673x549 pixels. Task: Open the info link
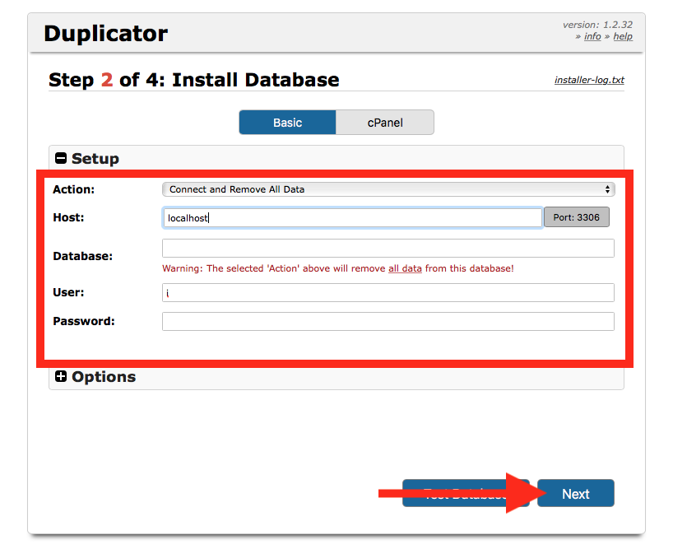coord(592,36)
